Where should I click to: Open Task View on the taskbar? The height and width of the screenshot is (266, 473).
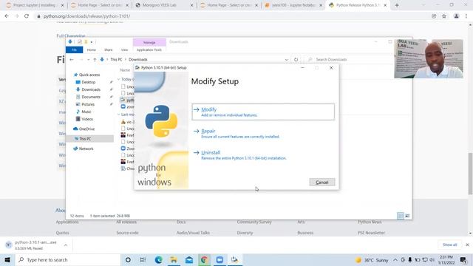tap(143, 259)
